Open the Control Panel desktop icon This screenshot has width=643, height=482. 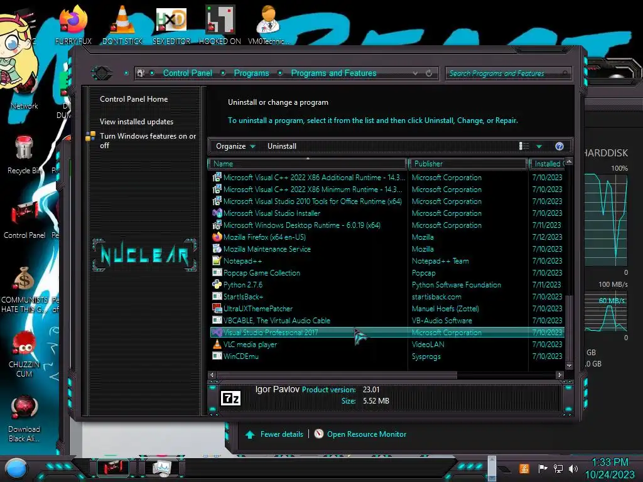(24, 219)
